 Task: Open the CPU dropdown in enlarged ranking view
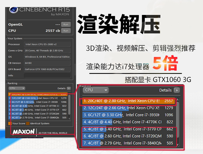point(96,90)
